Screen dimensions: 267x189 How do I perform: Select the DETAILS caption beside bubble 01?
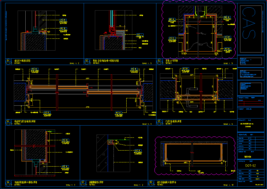17,63
